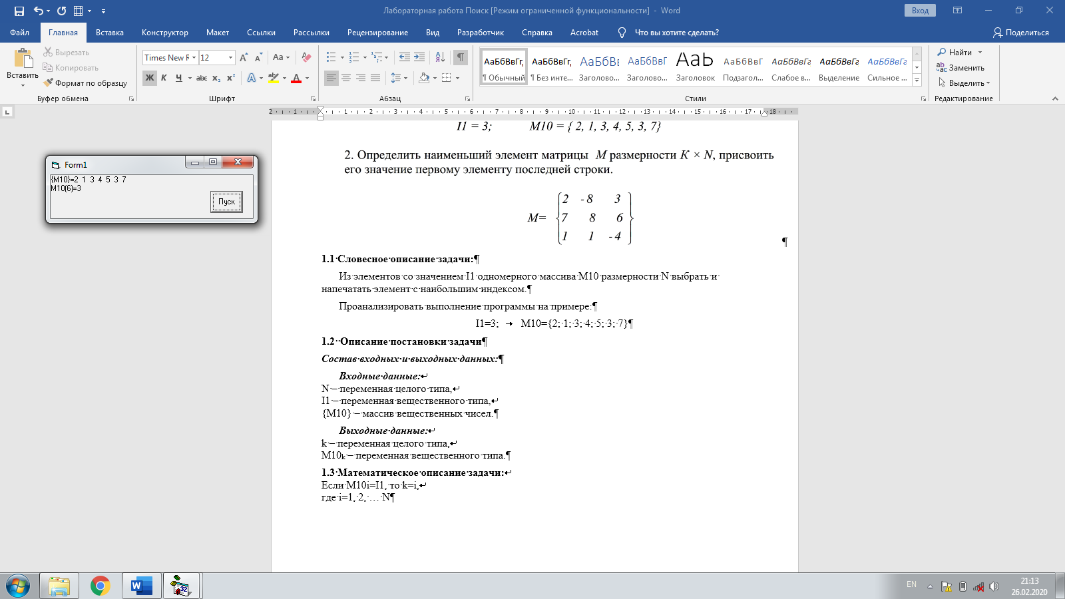Viewport: 1065px width, 599px height.
Task: Switch to the Рецензирование tab
Action: click(x=377, y=33)
